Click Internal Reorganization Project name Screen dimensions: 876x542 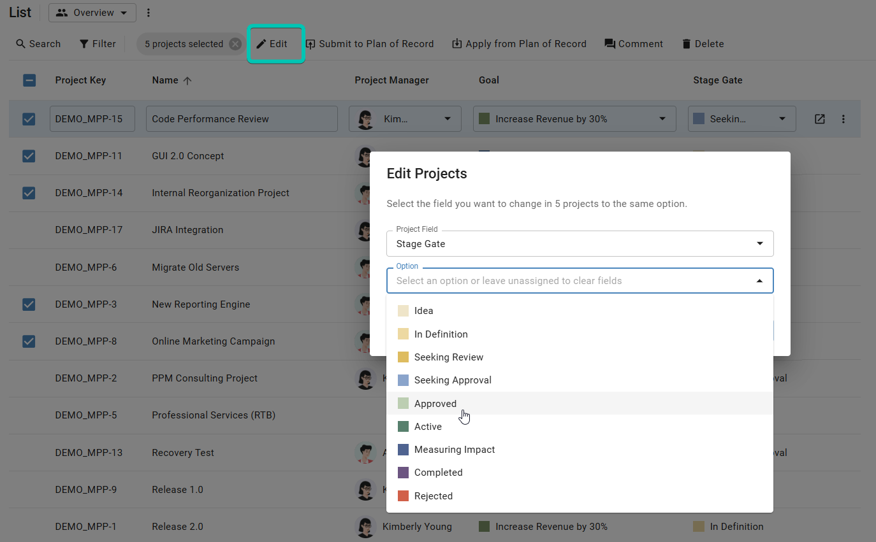pyautogui.click(x=221, y=193)
